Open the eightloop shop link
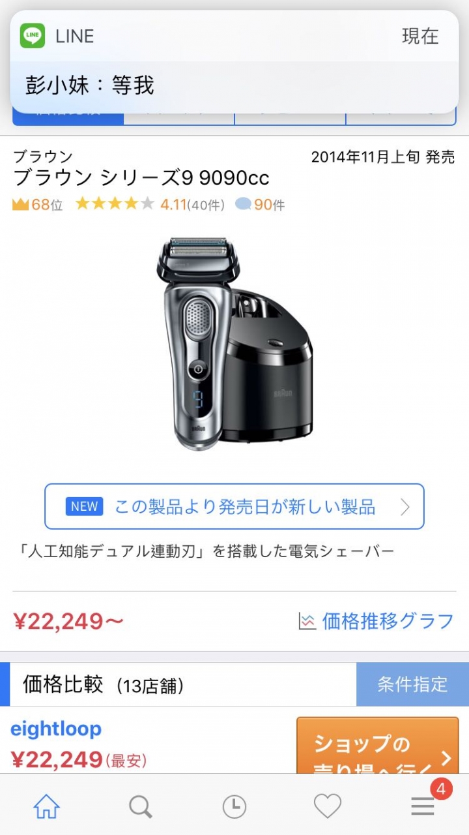469x835 pixels. 56,729
